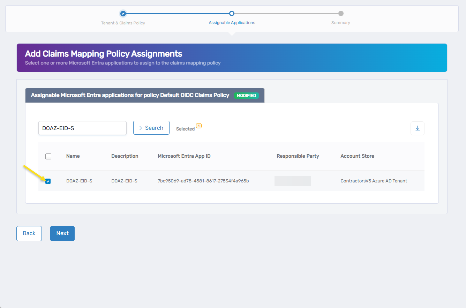Click the Search button

pos(151,128)
